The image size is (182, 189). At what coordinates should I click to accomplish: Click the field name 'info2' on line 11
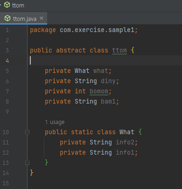tap(125, 143)
